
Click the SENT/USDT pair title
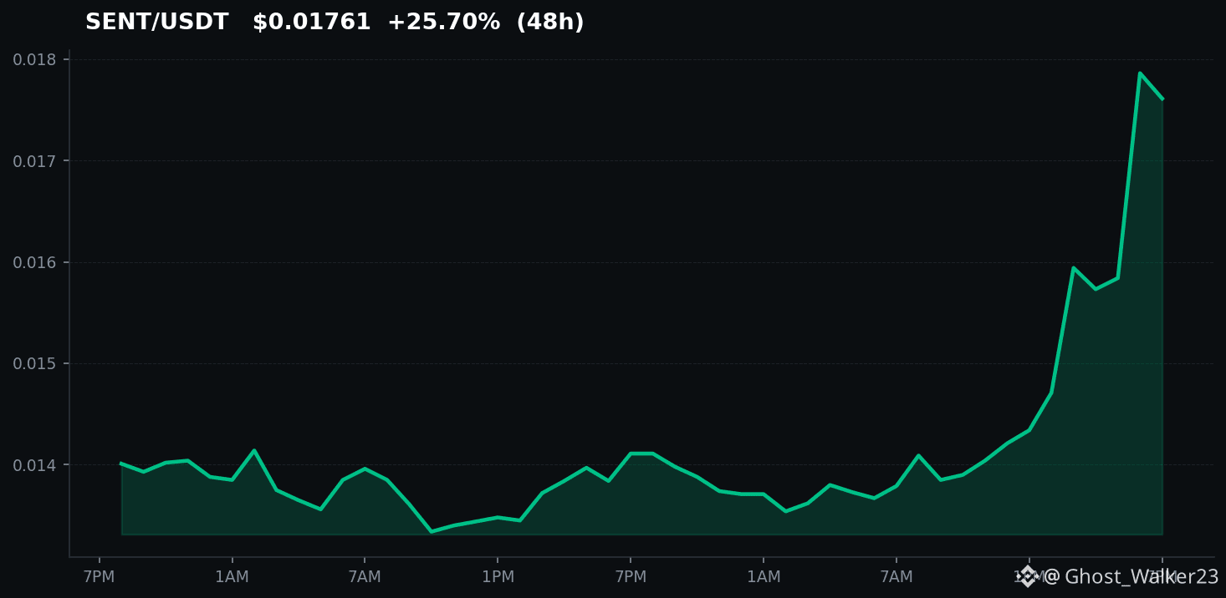(156, 23)
